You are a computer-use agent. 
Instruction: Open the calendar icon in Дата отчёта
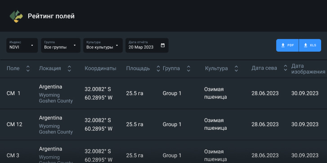[163, 45]
